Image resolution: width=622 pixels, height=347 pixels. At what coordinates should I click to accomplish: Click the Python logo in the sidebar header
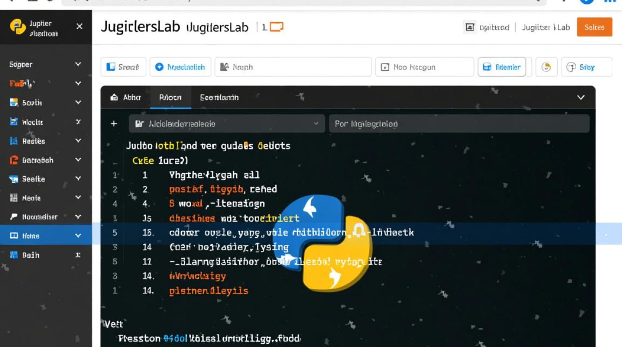click(x=18, y=27)
